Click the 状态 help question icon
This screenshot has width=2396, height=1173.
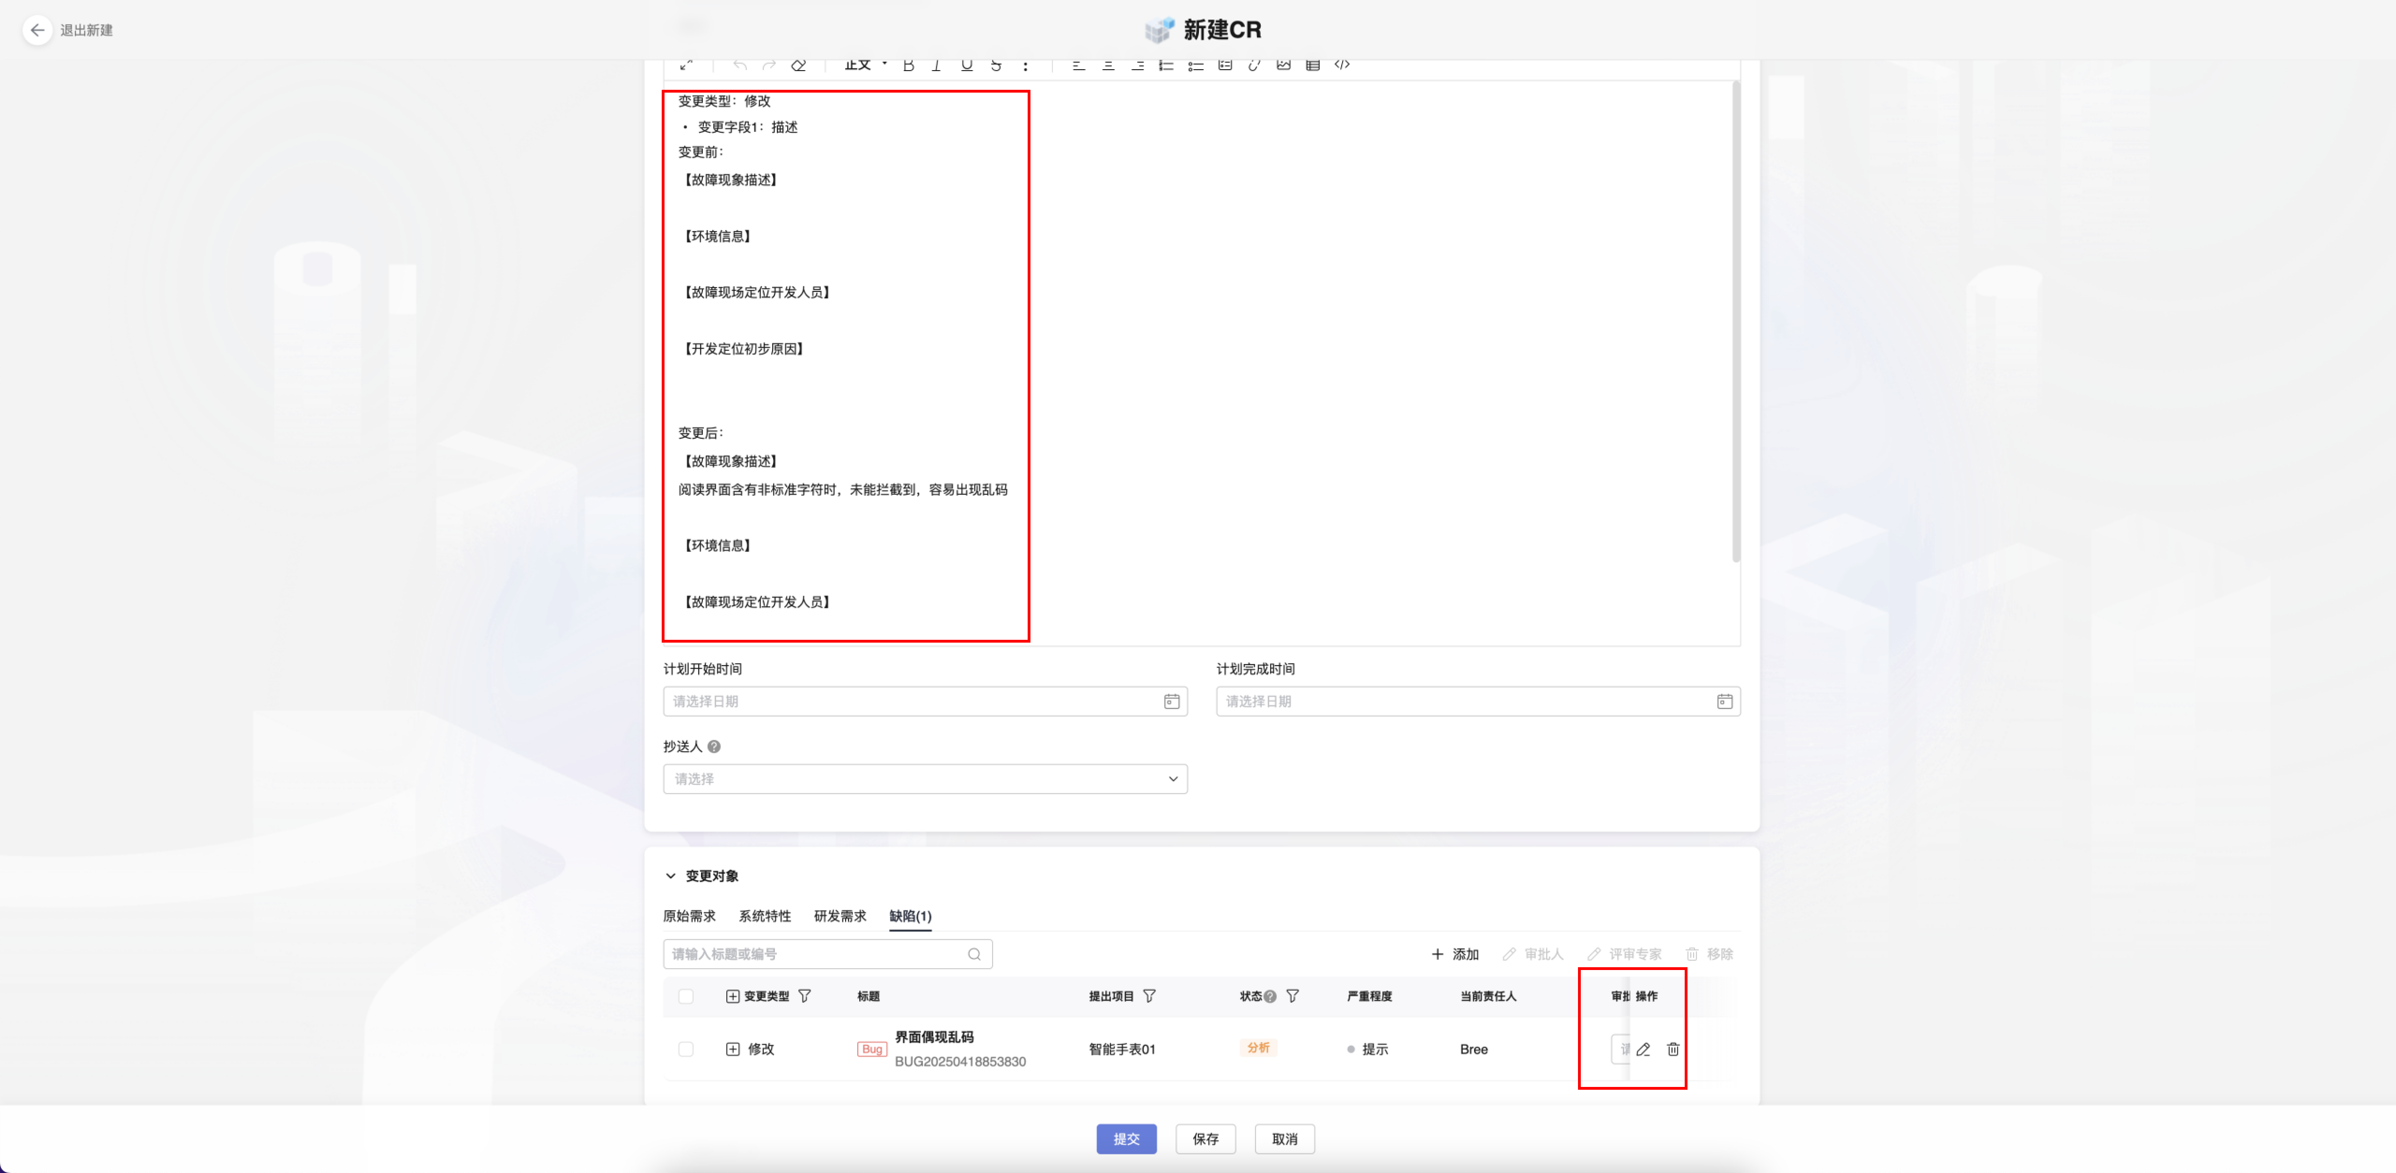[1270, 996]
